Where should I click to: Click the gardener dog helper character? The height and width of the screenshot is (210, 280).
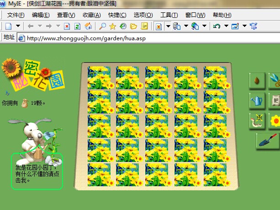point(35,141)
